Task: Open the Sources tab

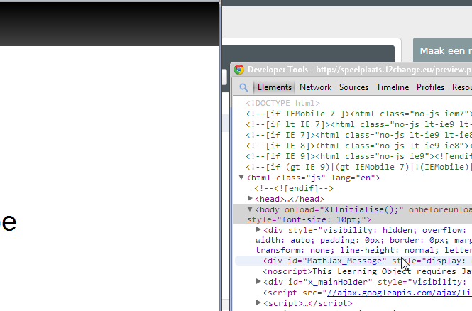Action: point(353,87)
